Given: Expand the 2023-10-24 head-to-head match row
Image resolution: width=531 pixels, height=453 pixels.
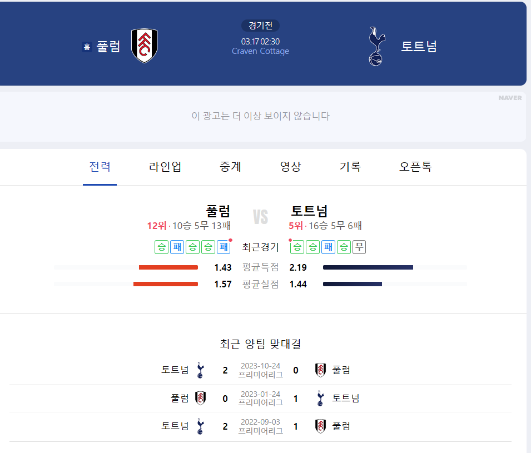Looking at the screenshot, I should click(260, 369).
